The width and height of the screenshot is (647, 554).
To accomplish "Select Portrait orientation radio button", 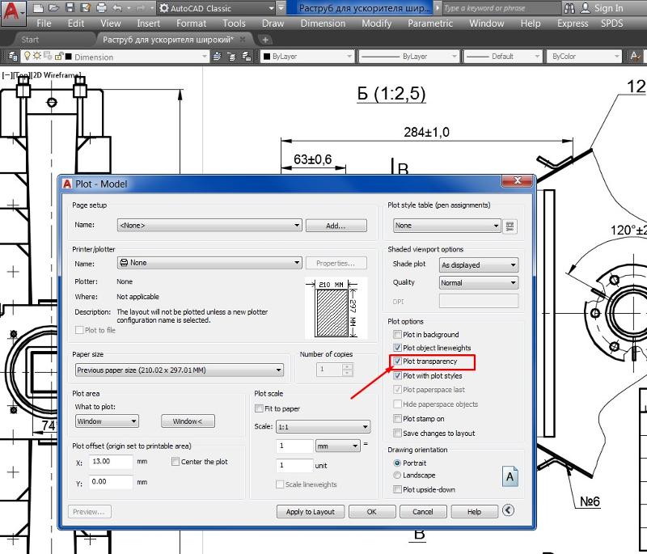I will click(397, 463).
